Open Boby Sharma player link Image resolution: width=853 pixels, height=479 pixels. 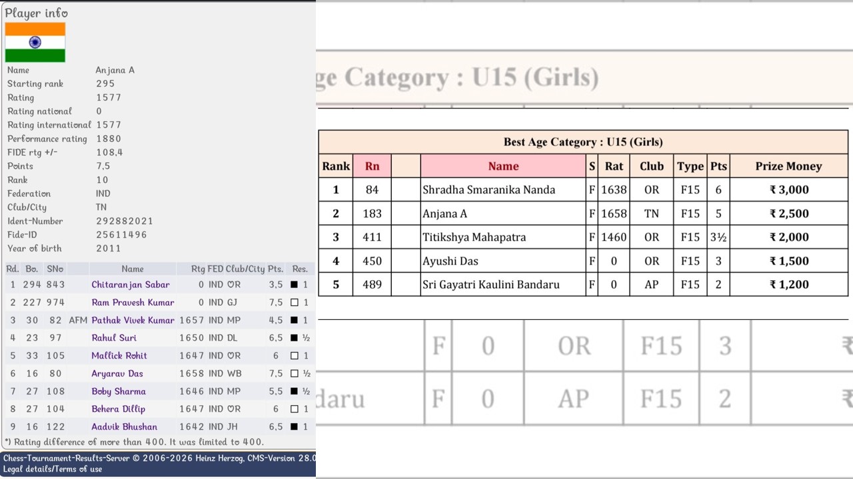pyautogui.click(x=119, y=392)
